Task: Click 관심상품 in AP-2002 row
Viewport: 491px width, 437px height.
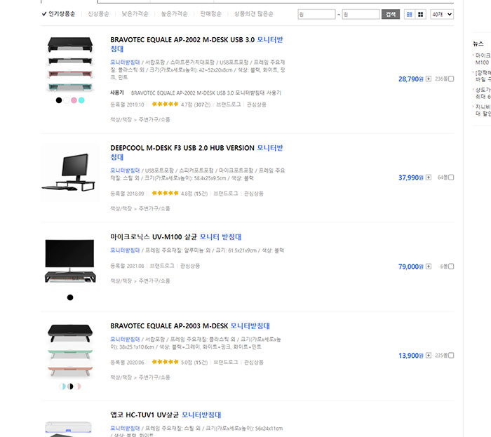Action: 256,105
